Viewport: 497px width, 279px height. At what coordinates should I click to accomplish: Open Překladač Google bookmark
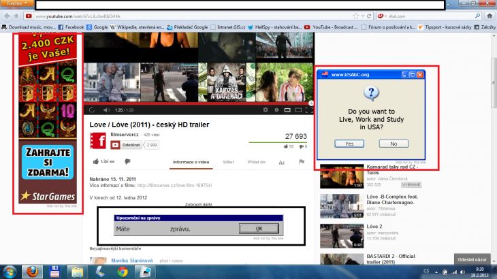point(187,27)
